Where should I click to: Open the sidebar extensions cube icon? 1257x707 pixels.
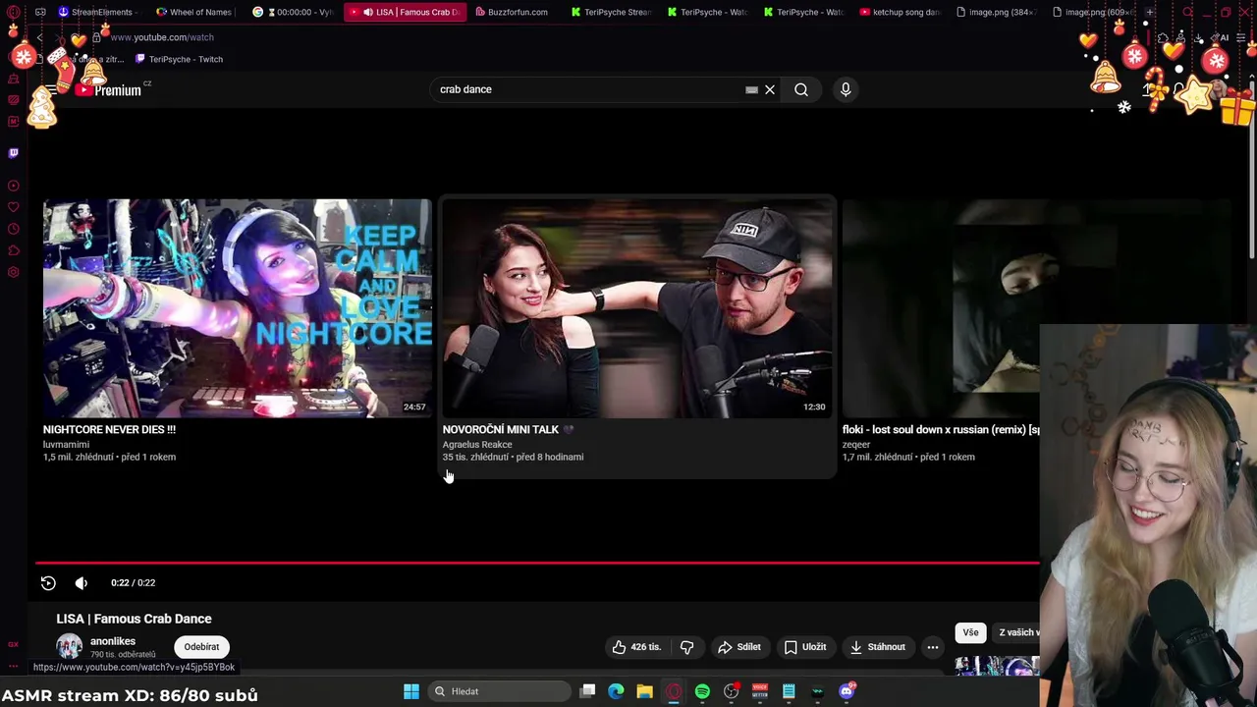pyautogui.click(x=13, y=250)
